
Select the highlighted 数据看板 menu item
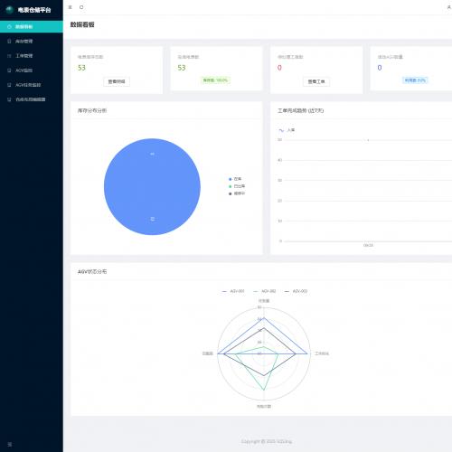pos(32,26)
